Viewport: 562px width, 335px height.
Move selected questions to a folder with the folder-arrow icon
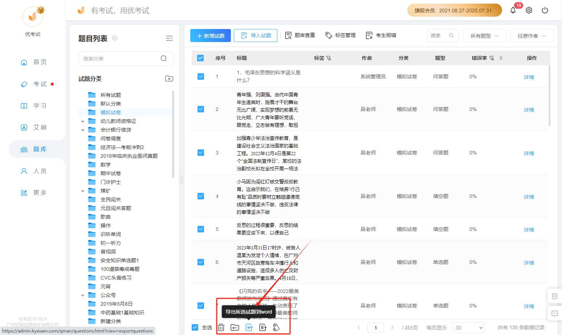[x=235, y=327]
